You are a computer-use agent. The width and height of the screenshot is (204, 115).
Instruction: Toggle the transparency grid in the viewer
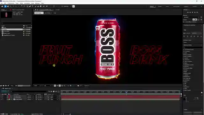[57, 86]
